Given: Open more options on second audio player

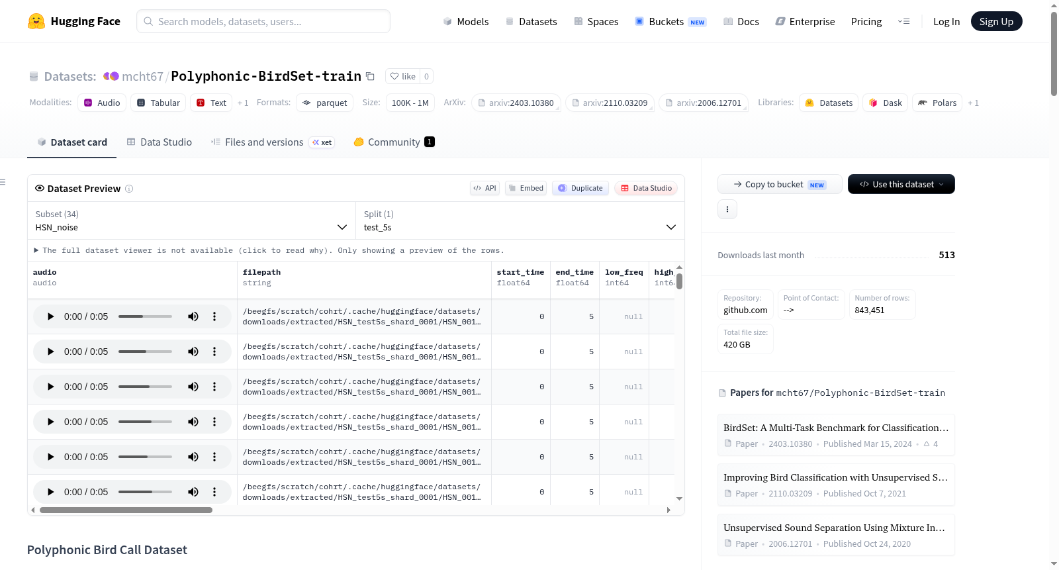Looking at the screenshot, I should pos(214,352).
